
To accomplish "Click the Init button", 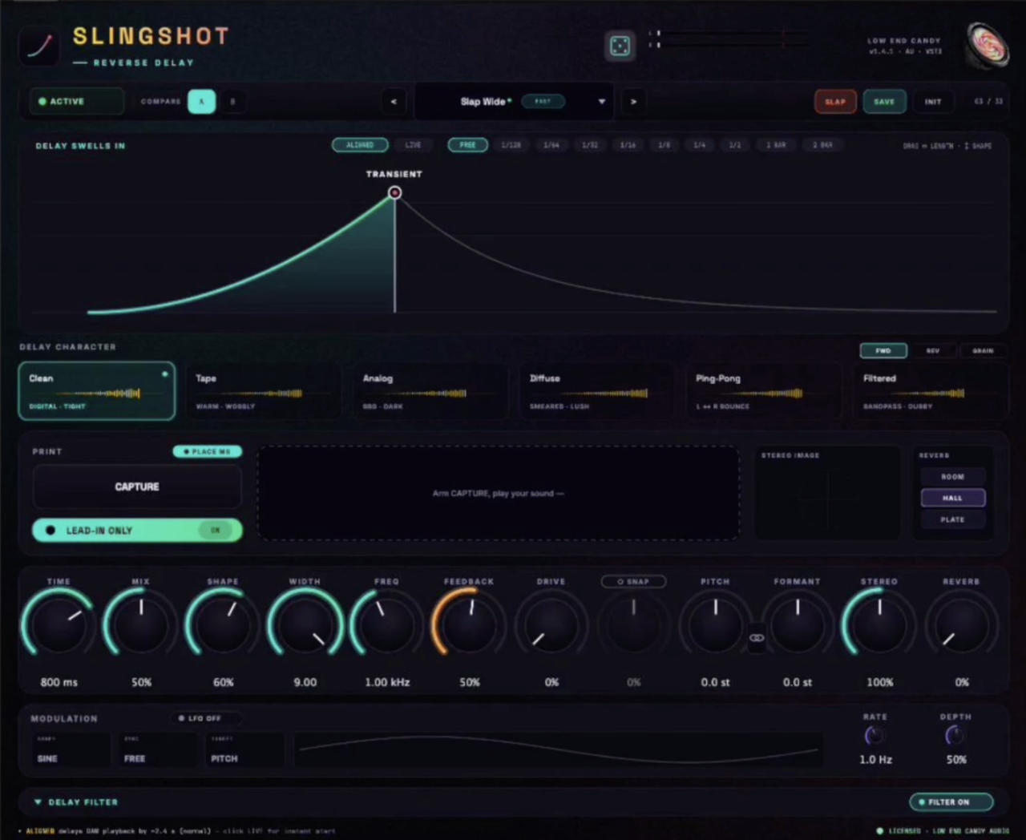I will pos(933,102).
